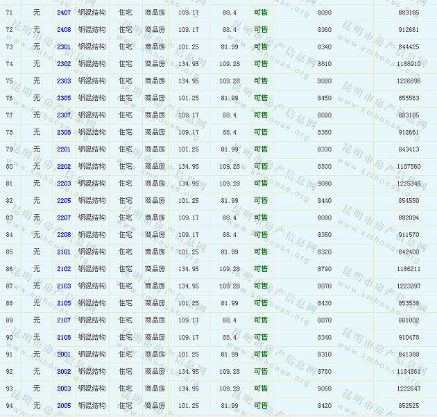
Task: Select room 2108 link
Action: tap(64, 337)
